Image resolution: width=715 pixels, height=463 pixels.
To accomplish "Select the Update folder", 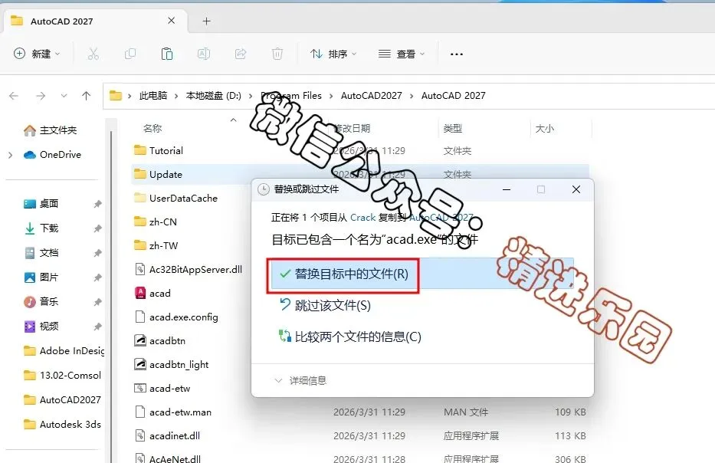I will pyautogui.click(x=158, y=174).
